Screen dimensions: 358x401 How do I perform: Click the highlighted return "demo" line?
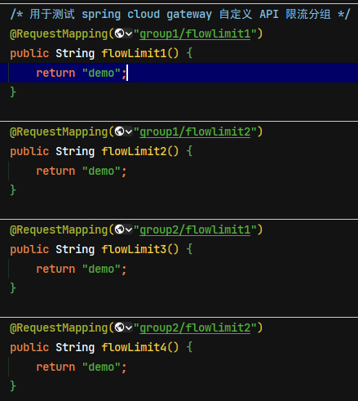179,73
